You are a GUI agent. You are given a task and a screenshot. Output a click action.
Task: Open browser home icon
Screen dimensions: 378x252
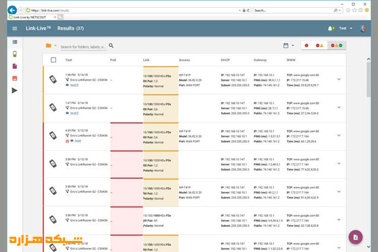(x=348, y=10)
